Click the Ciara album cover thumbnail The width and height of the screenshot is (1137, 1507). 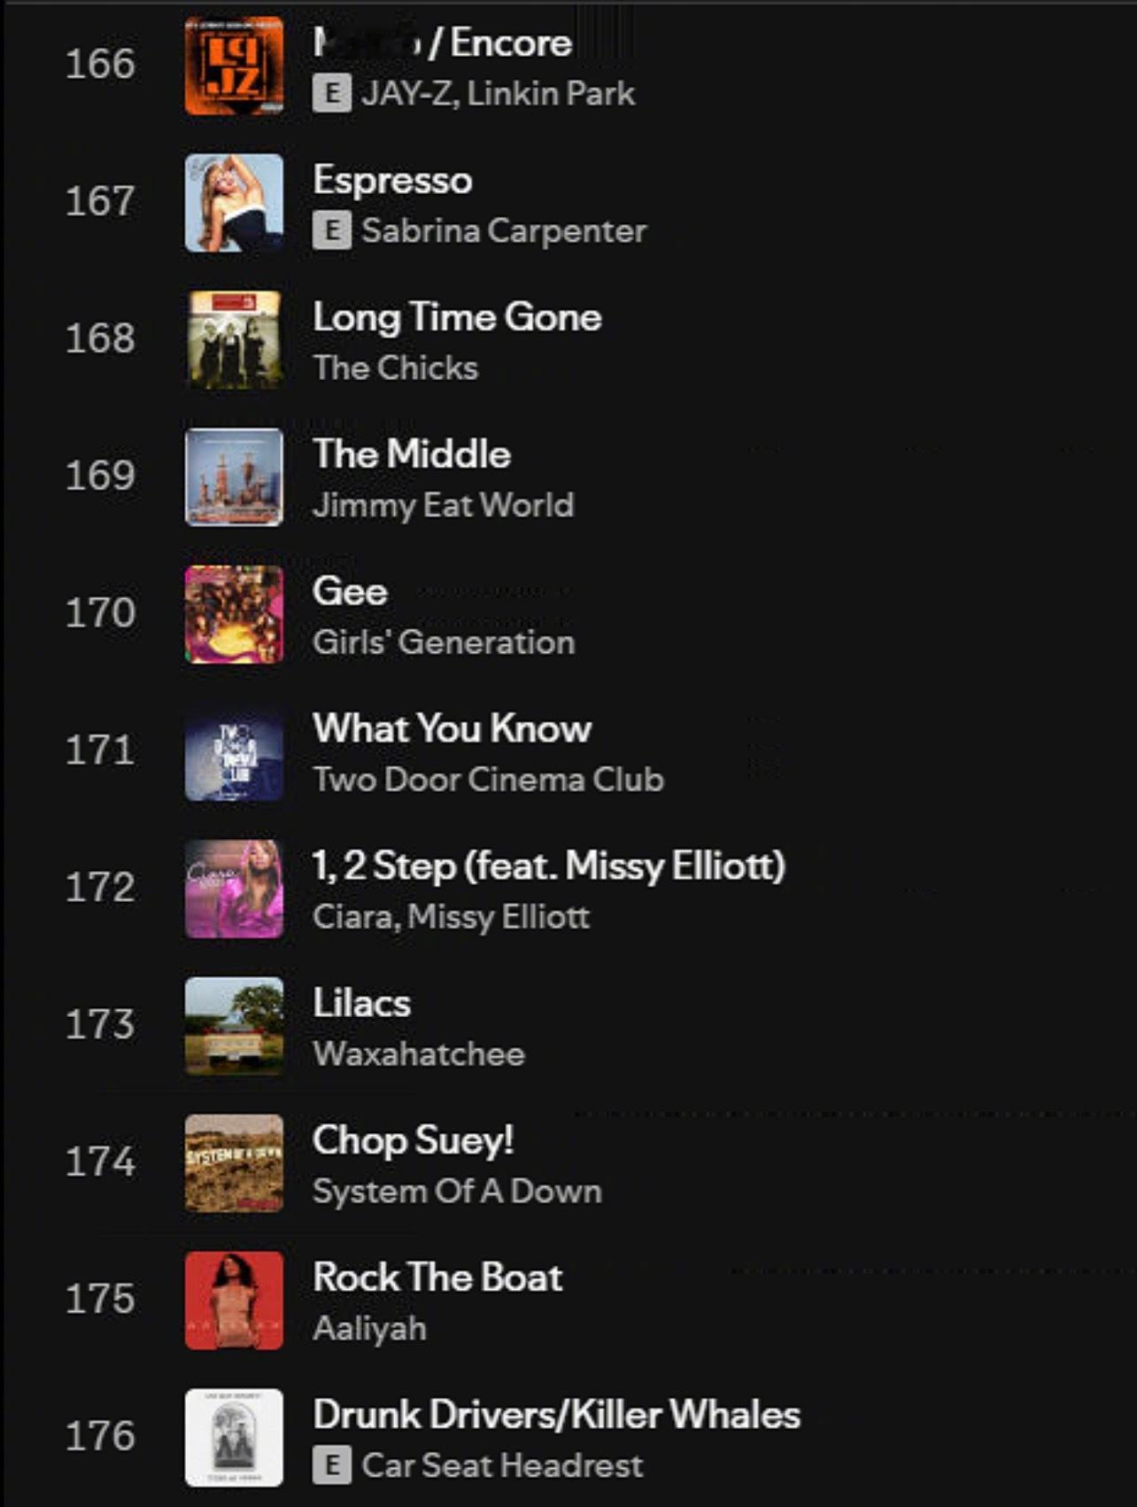click(234, 889)
